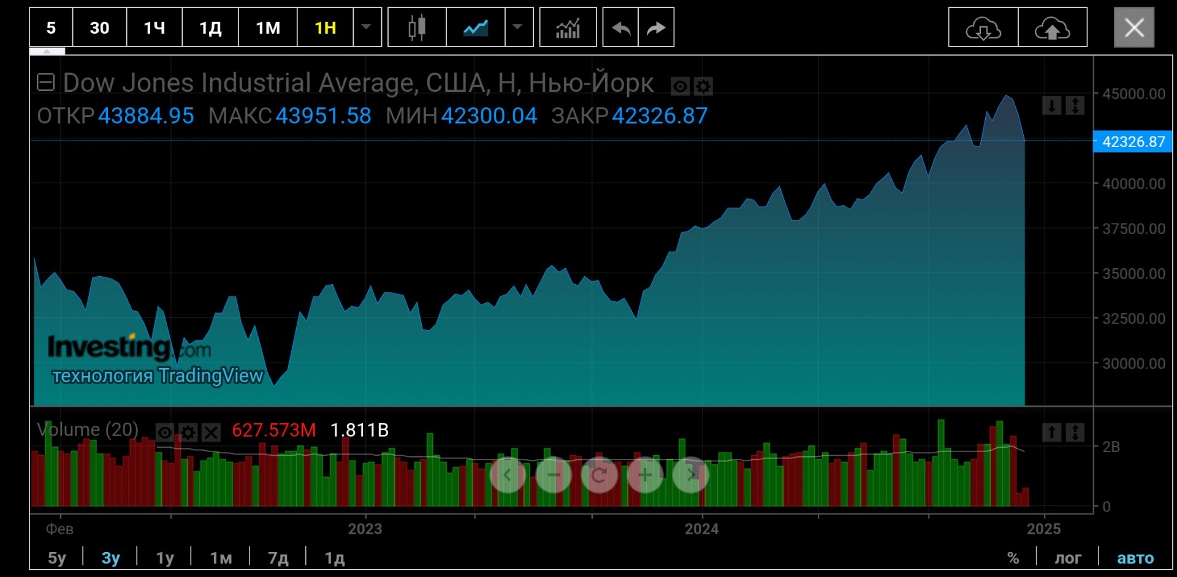Screen dimensions: 1177x577
Task: Click Dow Jones Industrial Average title
Action: [x=359, y=83]
